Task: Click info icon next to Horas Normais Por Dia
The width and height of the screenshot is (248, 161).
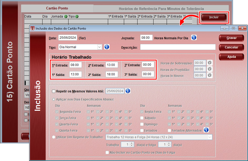Action: tap(194, 38)
